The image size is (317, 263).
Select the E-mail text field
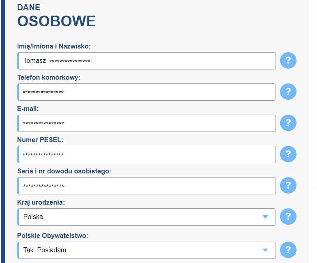(147, 123)
